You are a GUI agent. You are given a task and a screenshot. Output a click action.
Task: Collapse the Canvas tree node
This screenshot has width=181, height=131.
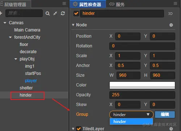tap(5, 23)
